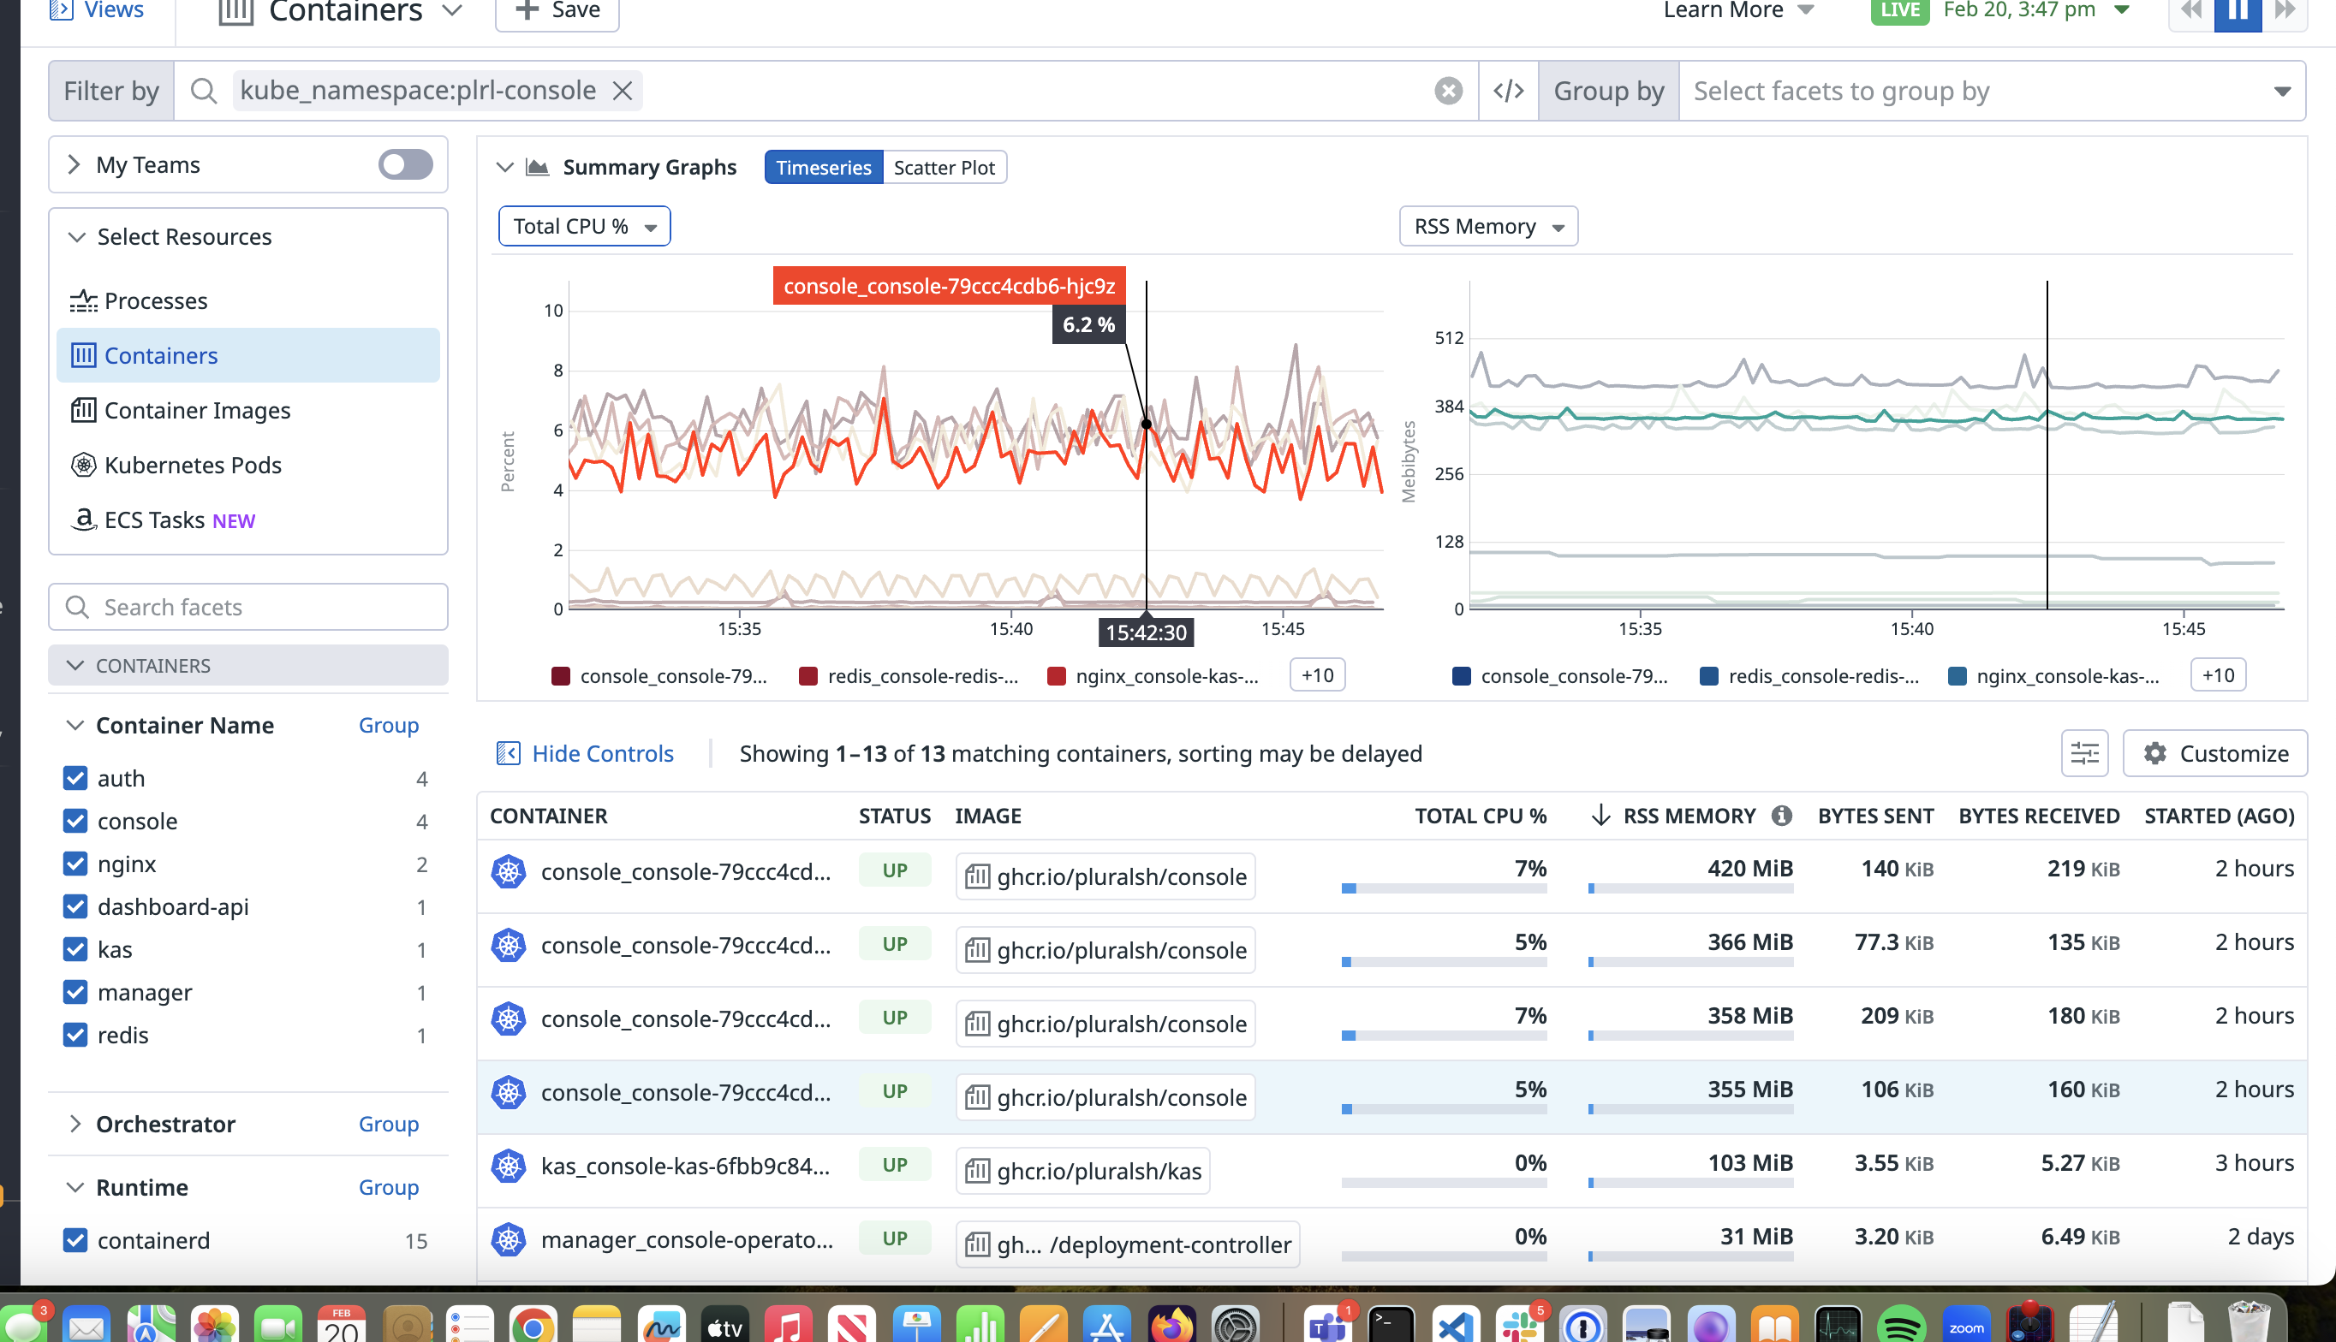Remove the kube_namespace:plrl-console filter tag
2336x1342 pixels.
[623, 91]
